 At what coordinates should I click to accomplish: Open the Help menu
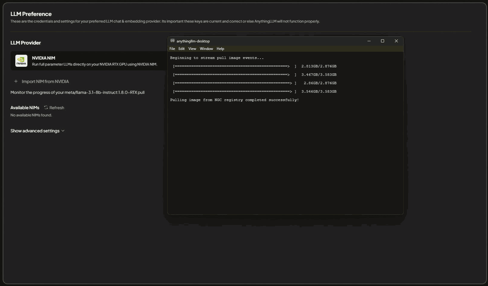coord(220,49)
